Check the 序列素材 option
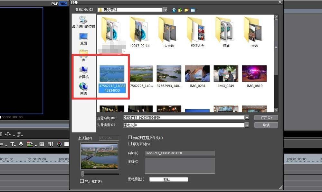Viewport: 322px width, 192px height. (x=130, y=144)
